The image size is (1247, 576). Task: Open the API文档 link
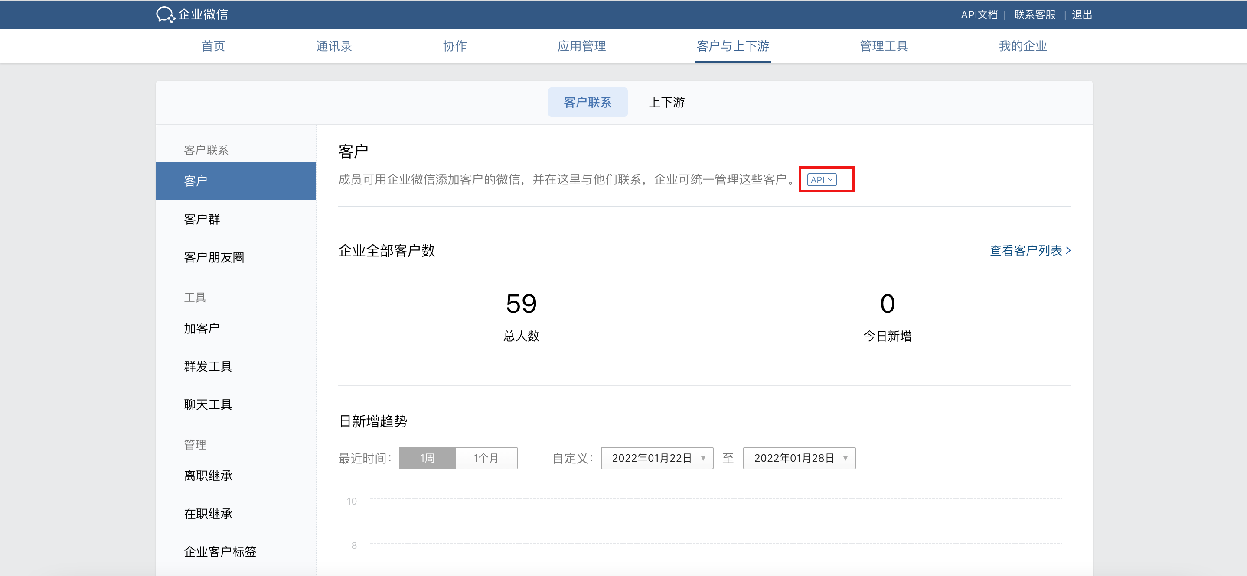979,15
